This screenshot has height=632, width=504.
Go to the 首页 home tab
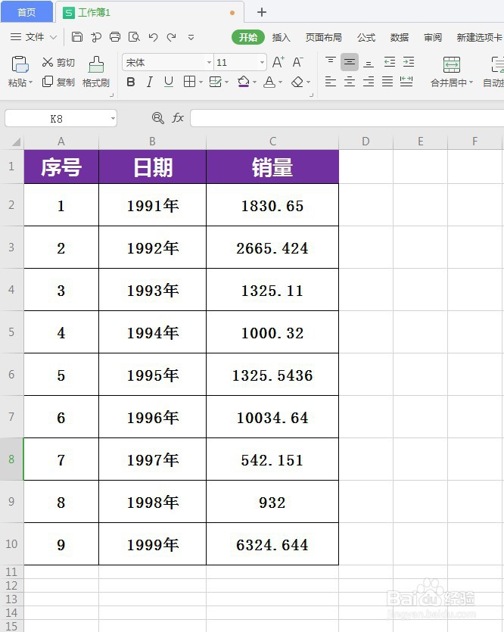click(26, 12)
